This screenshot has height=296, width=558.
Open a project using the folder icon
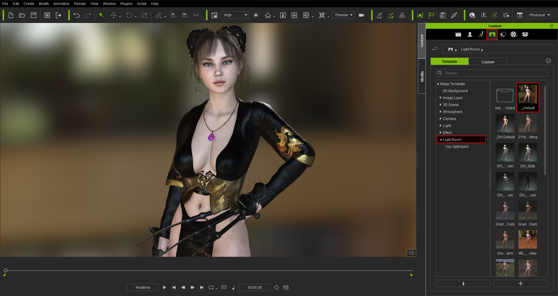pos(22,15)
